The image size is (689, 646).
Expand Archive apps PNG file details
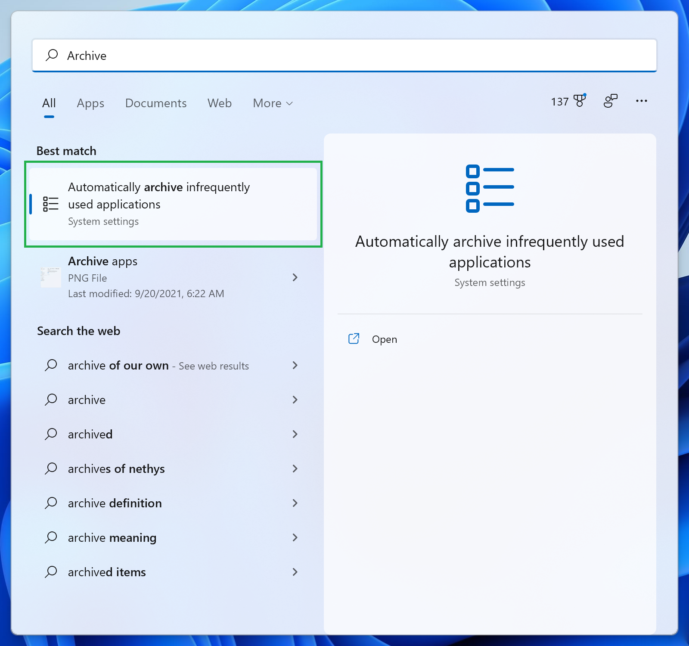(295, 277)
